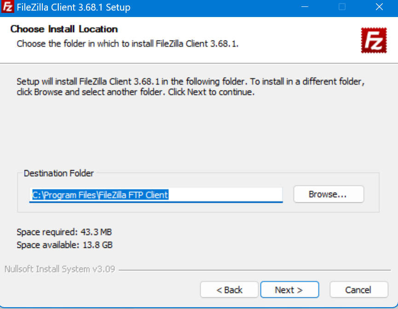Minimize the setup window
Image resolution: width=398 pixels, height=309 pixels.
pyautogui.click(x=305, y=7)
